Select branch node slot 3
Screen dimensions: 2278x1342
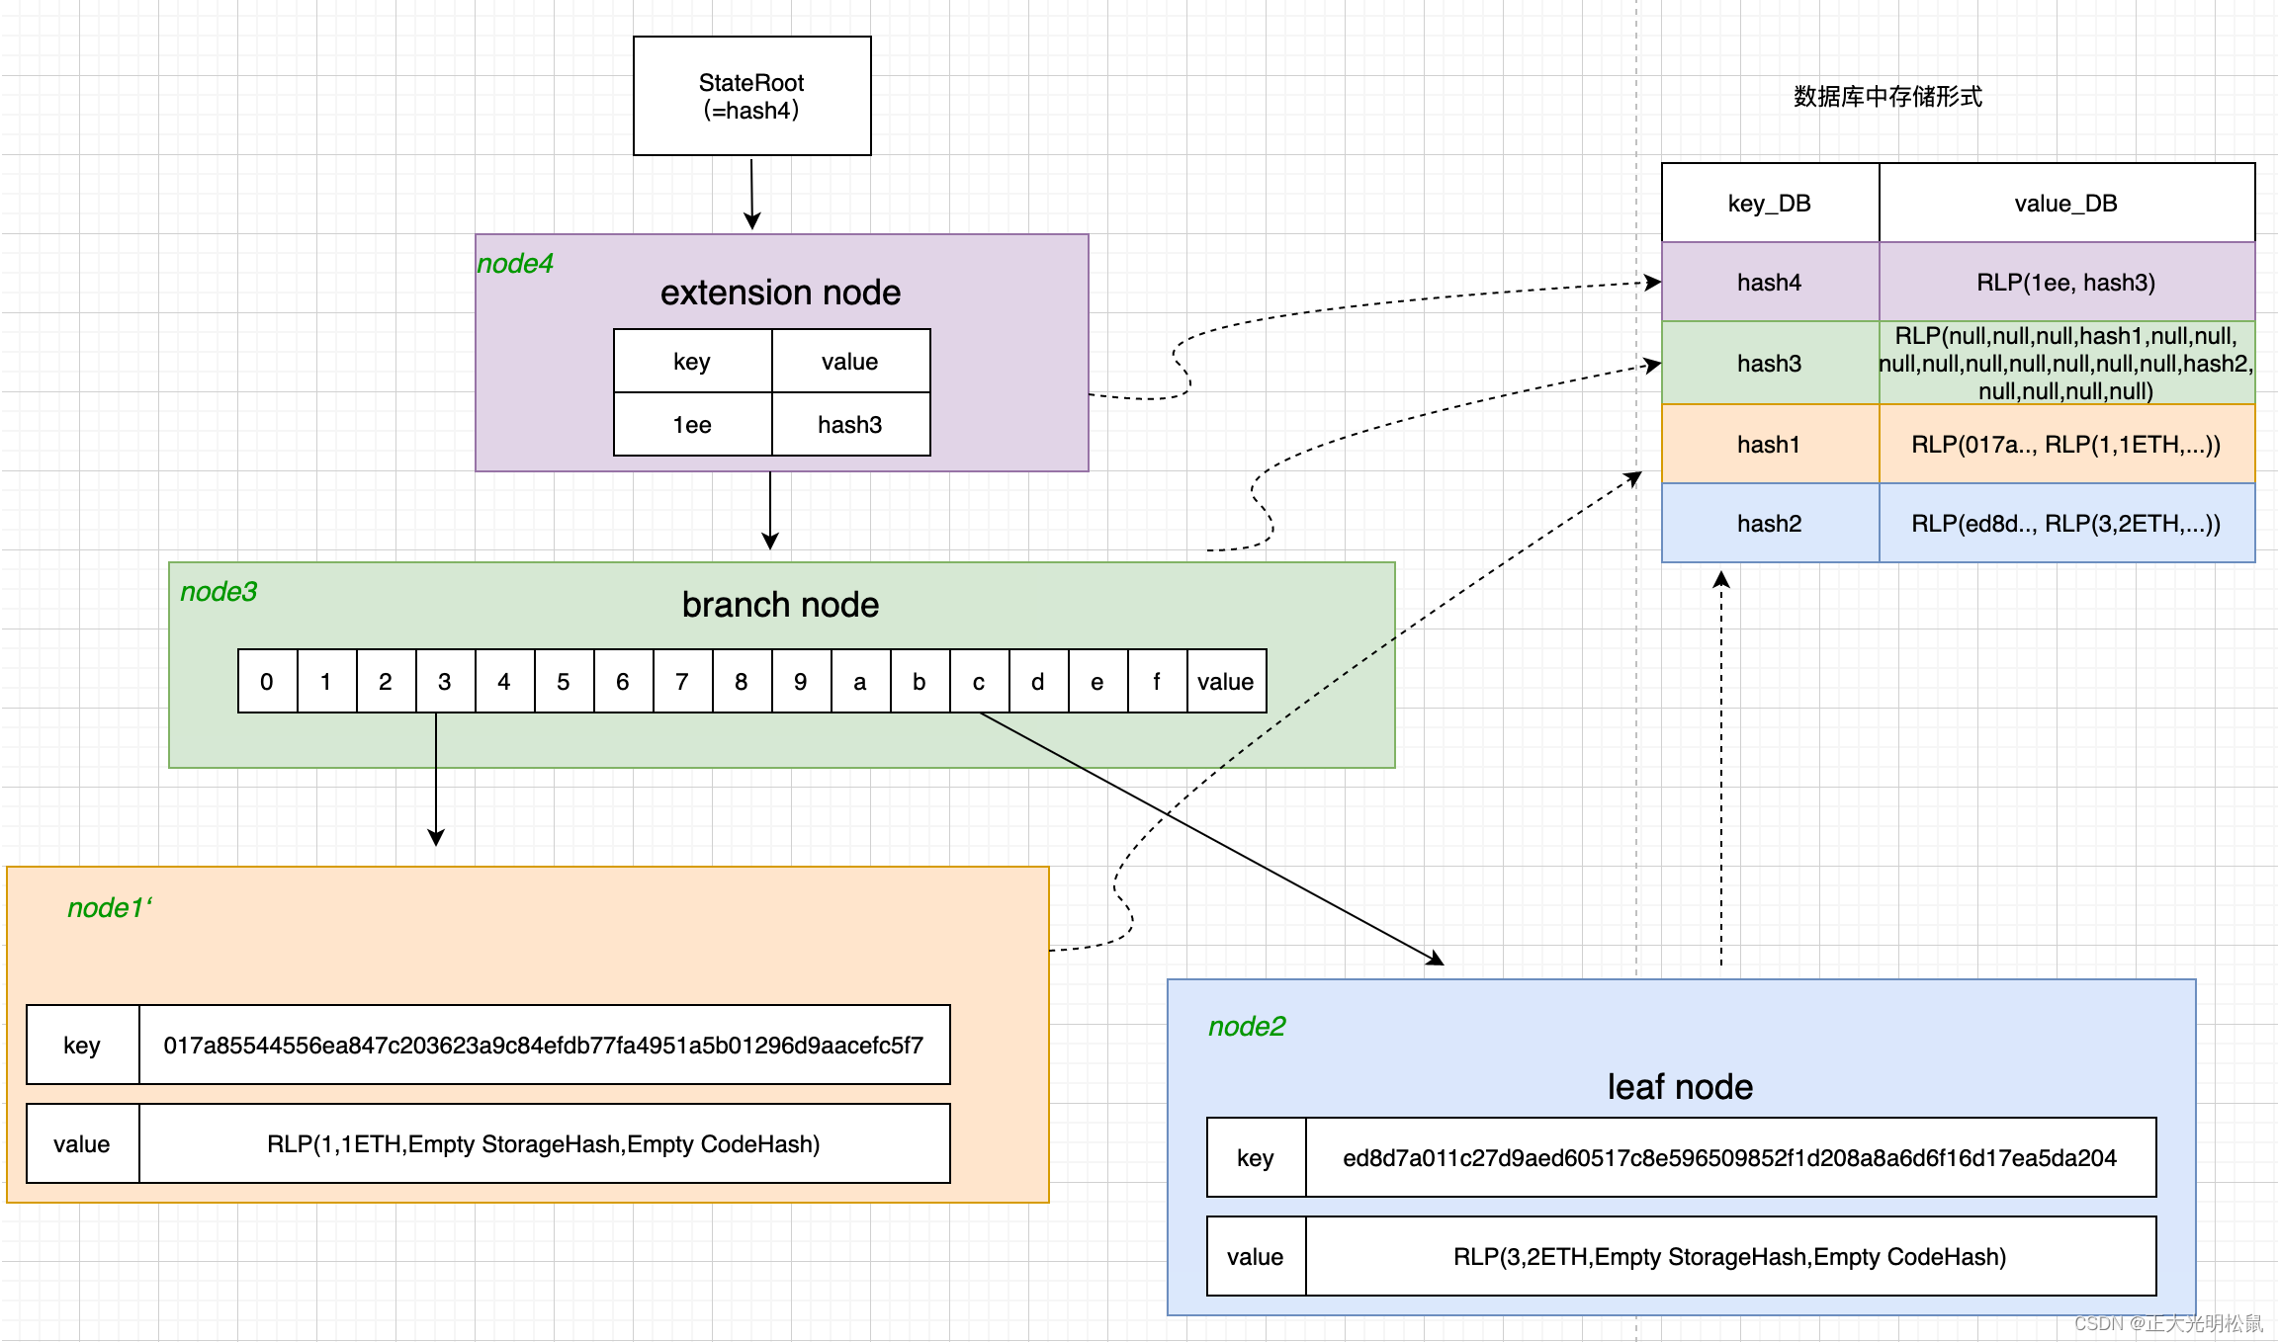coord(445,682)
